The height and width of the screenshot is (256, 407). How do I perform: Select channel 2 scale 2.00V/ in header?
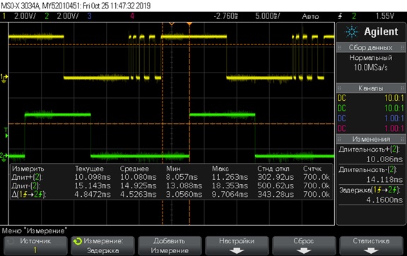click(68, 16)
